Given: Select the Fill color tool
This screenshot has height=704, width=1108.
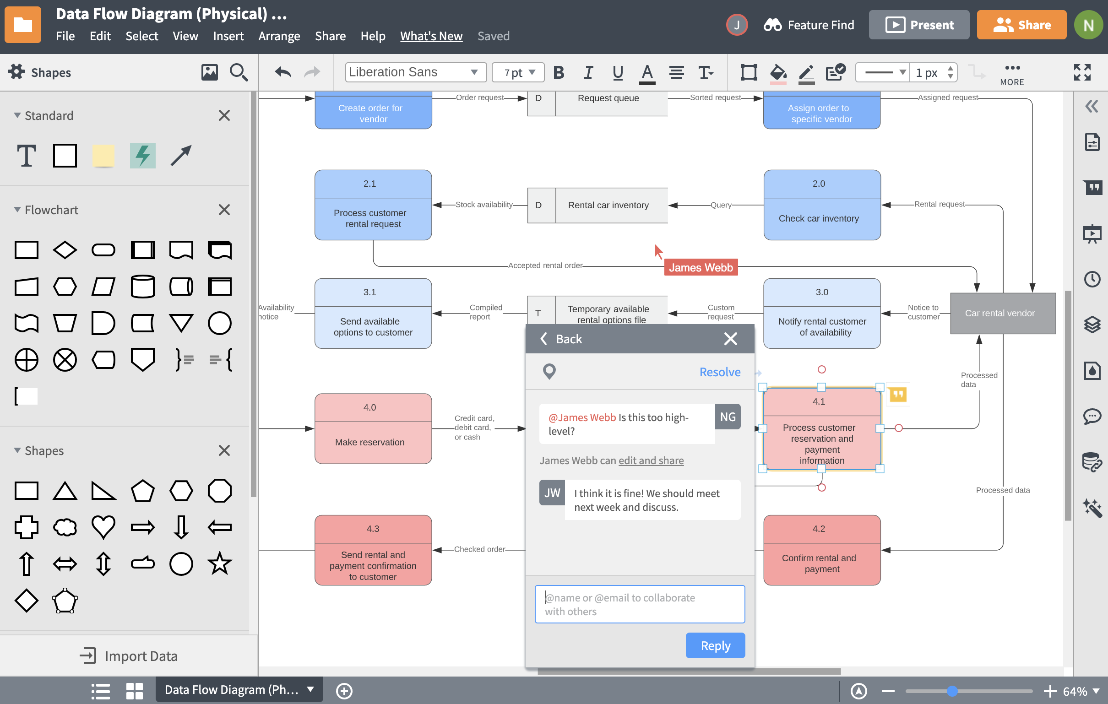Looking at the screenshot, I should point(777,73).
